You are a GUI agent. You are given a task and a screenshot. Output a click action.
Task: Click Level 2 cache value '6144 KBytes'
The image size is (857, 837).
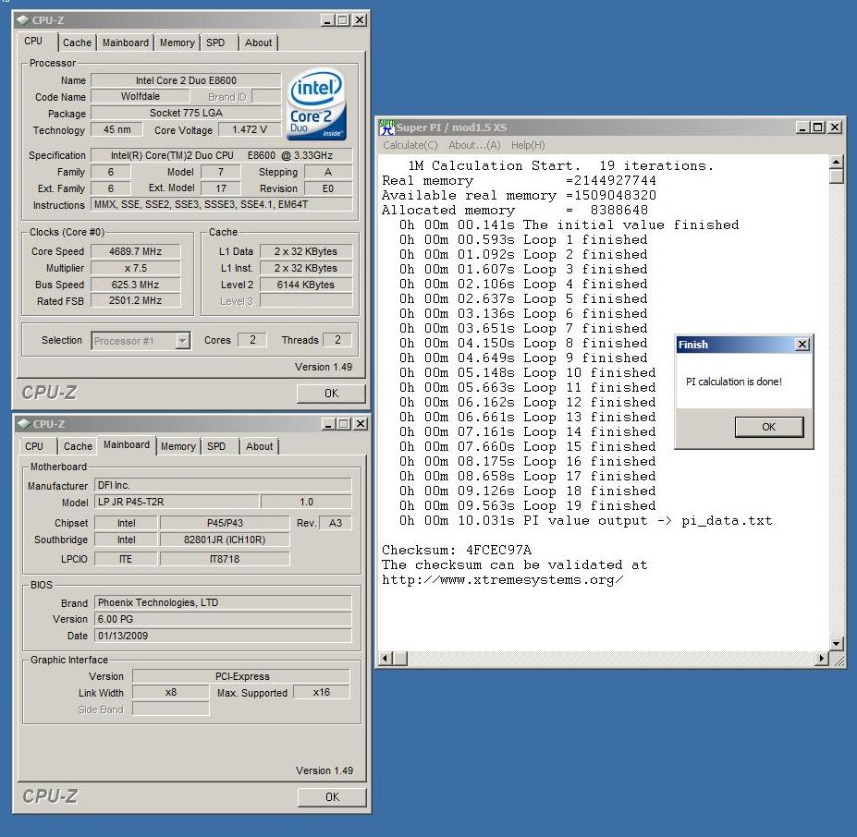[305, 285]
